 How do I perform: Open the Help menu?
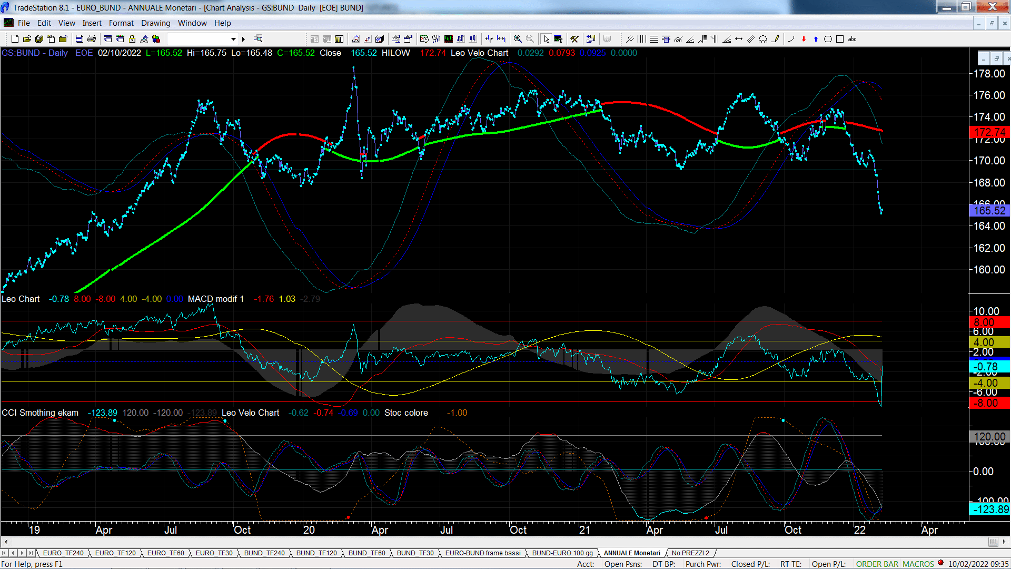click(x=222, y=23)
